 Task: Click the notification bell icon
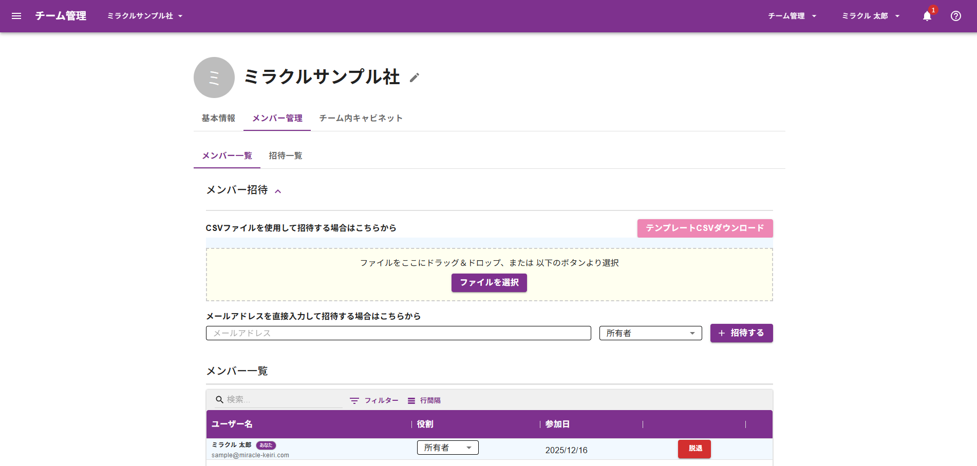click(x=927, y=16)
